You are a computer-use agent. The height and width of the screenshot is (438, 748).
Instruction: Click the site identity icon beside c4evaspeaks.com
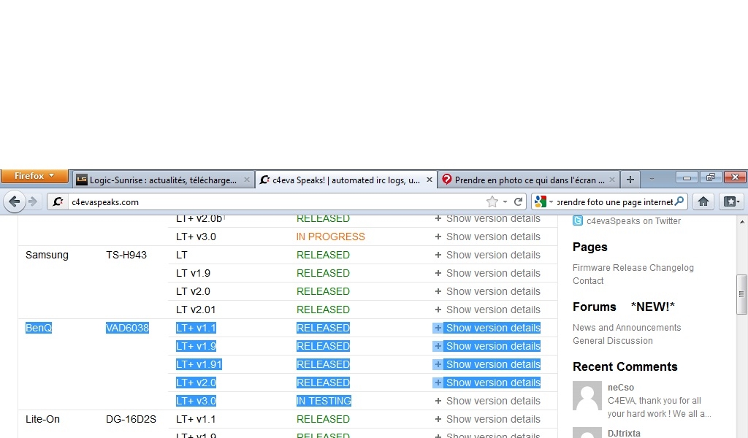tap(58, 201)
